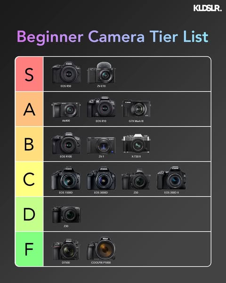Viewport: 226px width, 283px height.
Task: Click the KLDSLR logo
Action: 208,8
